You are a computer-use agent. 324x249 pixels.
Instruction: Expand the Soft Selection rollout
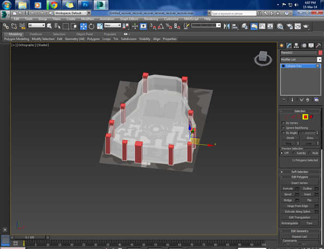tap(299, 172)
